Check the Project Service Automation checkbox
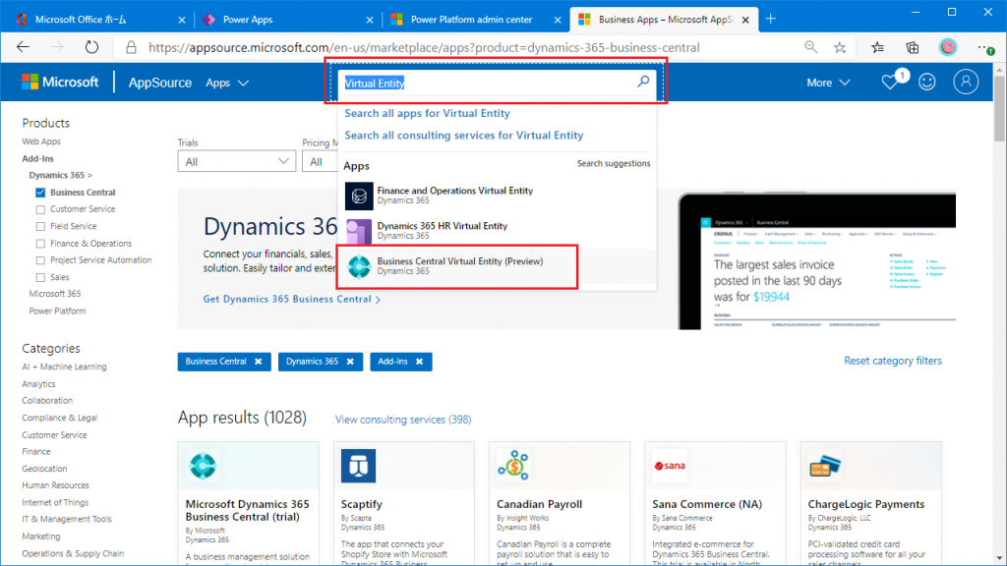 40,260
